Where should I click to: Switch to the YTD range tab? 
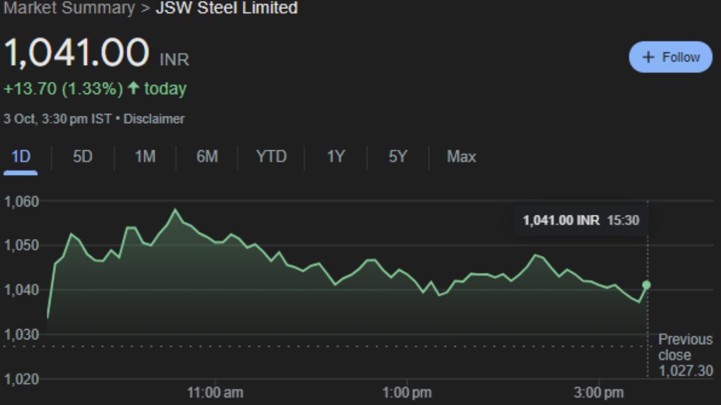click(x=271, y=157)
